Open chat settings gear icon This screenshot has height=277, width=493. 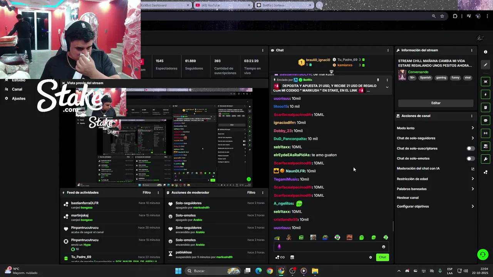tap(371, 257)
